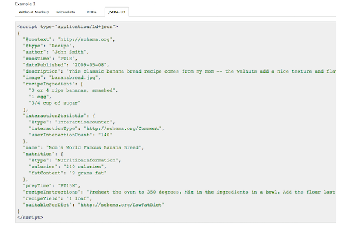Click the prepTime "PT15M" line
351x227 pixels.
point(51,186)
